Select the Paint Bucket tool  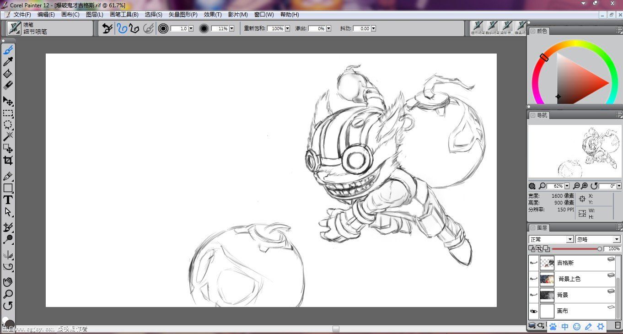[8, 74]
